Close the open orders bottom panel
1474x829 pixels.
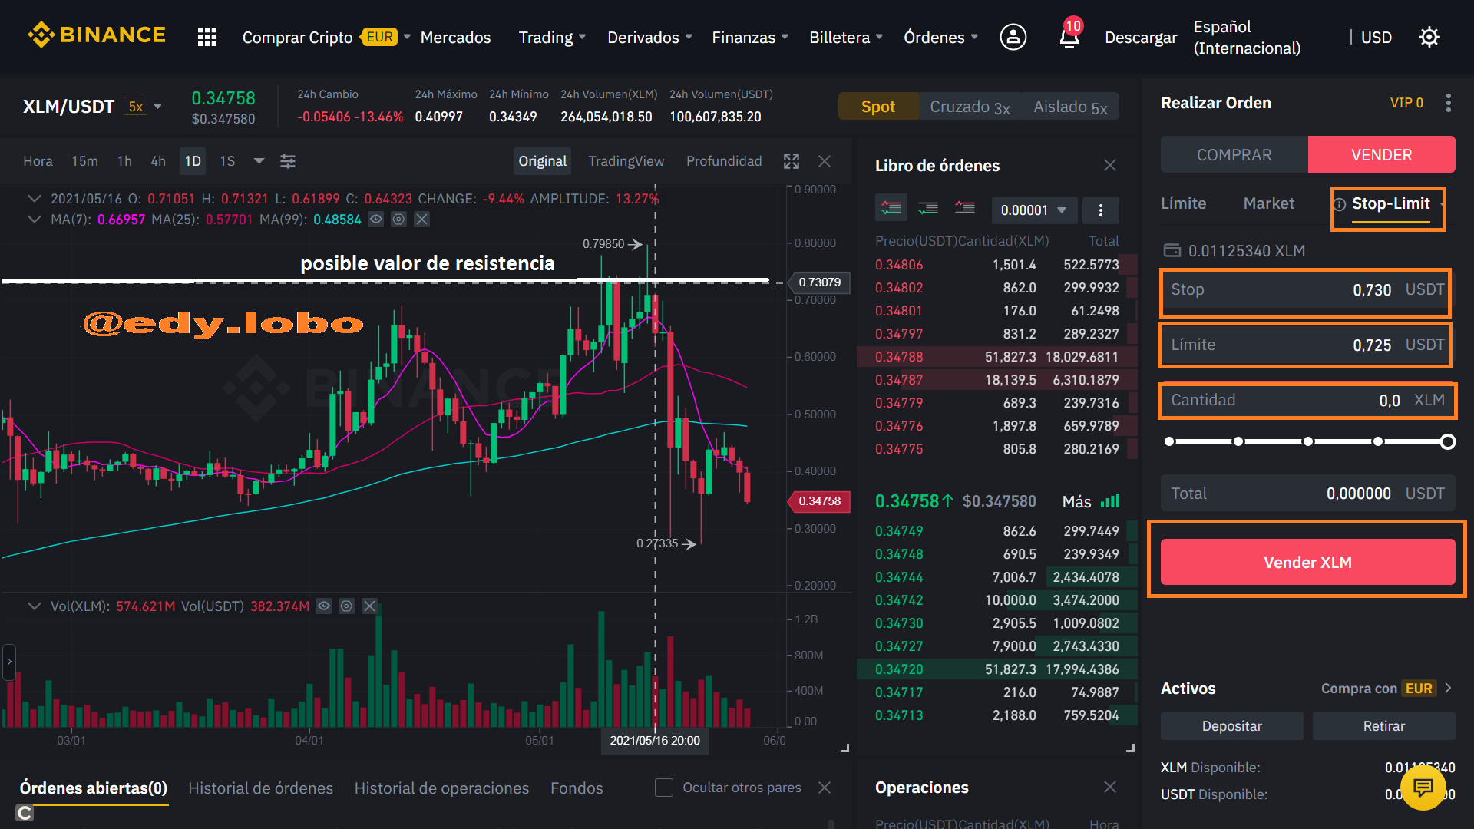pyautogui.click(x=825, y=788)
